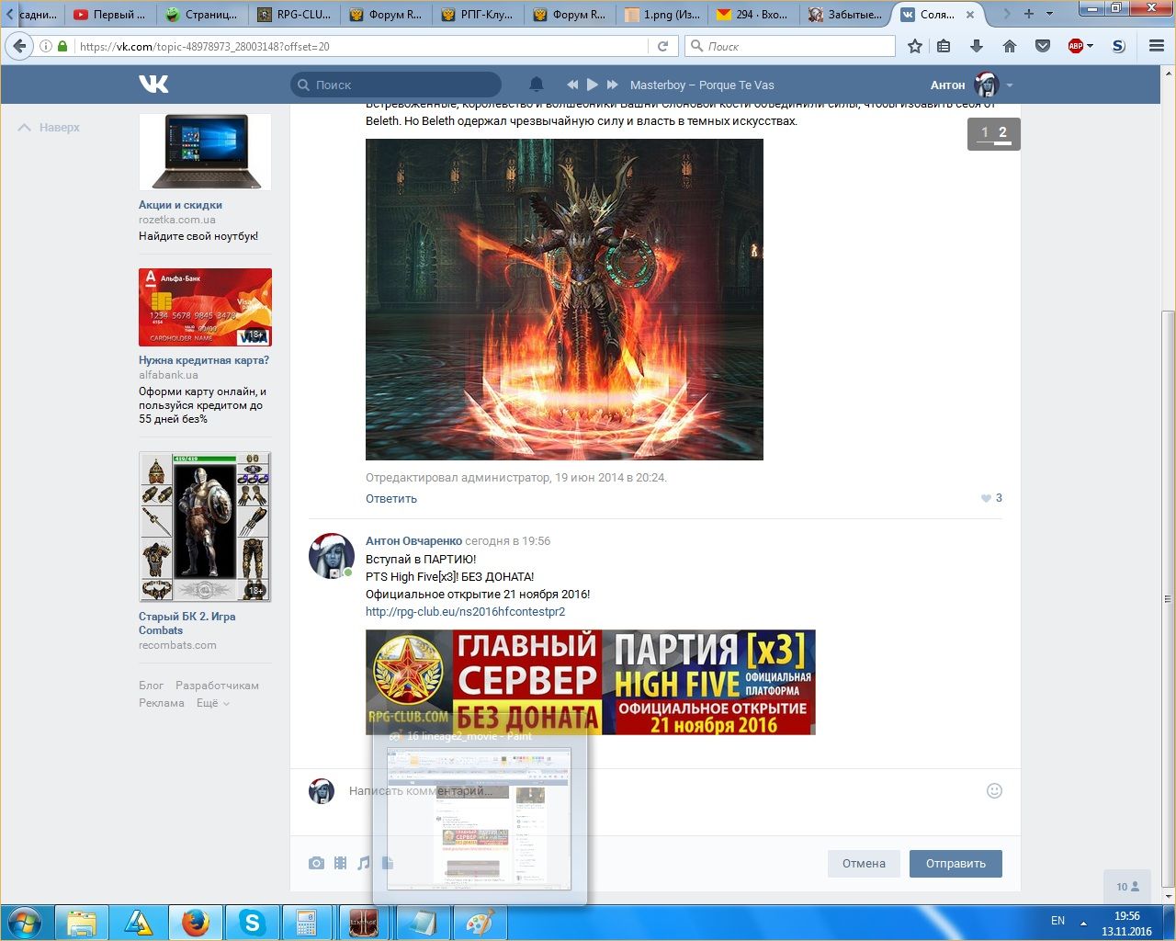Click the browser search box
1176x941 pixels.
tap(790, 46)
